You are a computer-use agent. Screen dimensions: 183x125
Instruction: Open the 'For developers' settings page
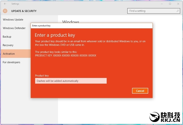[x=12, y=62]
